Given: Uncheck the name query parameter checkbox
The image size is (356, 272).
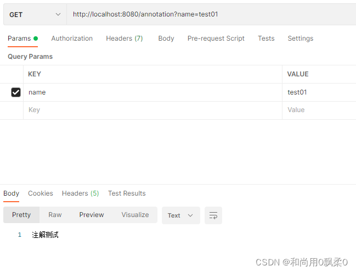Looking at the screenshot, I should click(16, 92).
